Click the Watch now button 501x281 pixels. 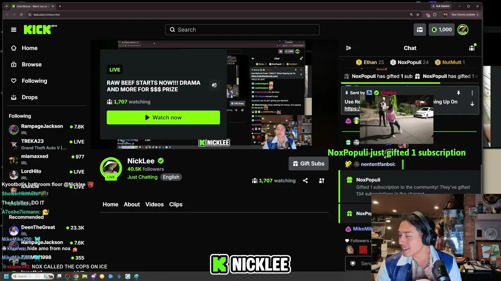pyautogui.click(x=163, y=117)
